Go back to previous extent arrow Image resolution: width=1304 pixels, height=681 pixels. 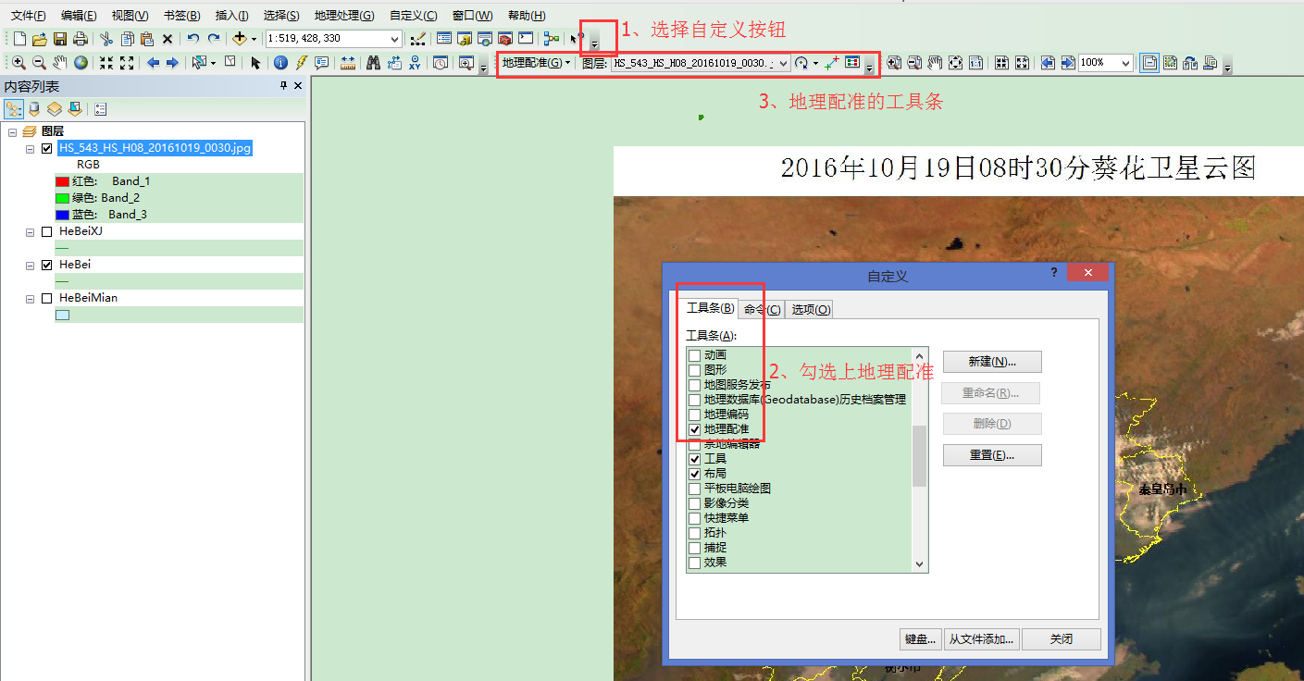[x=153, y=63]
